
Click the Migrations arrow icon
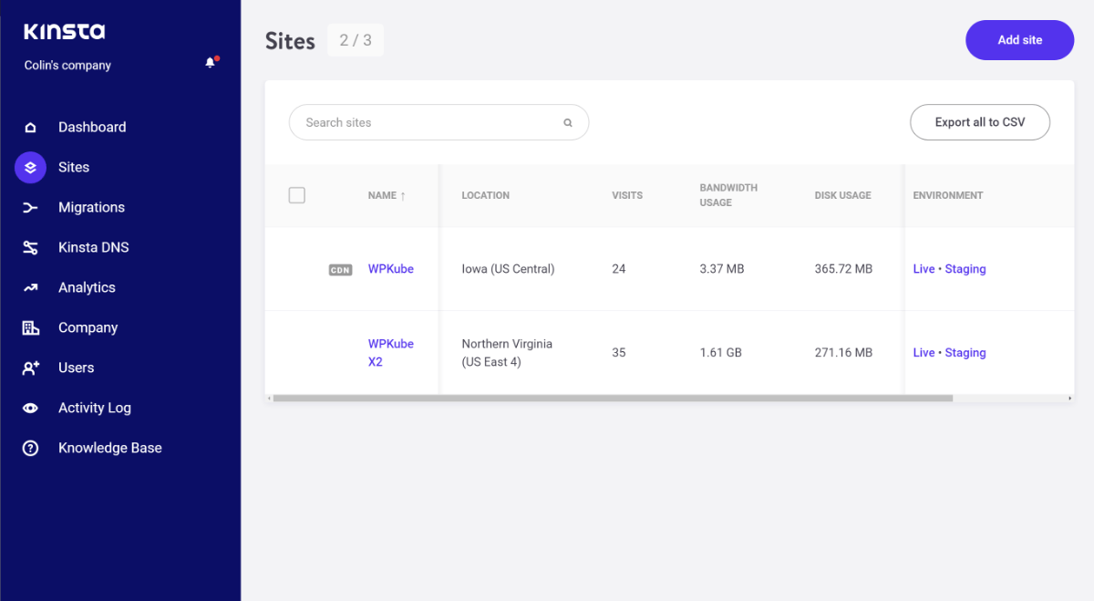(x=30, y=207)
